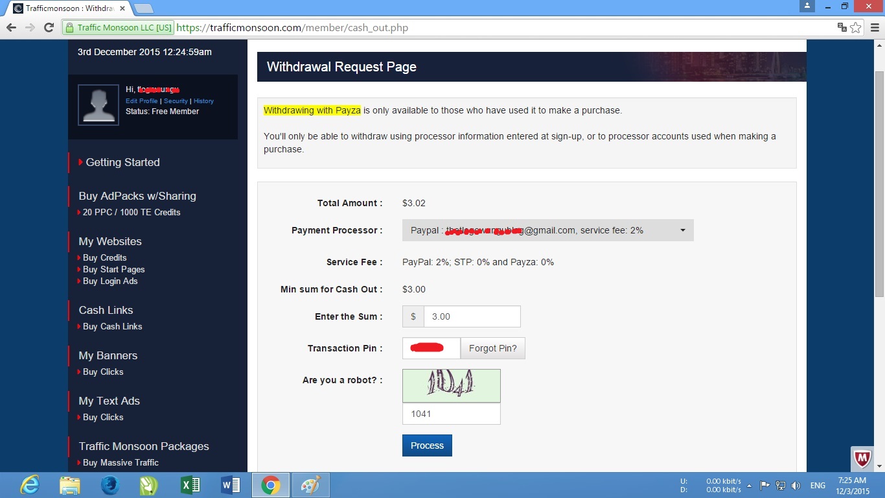
Task: Open the Security link
Action: (176, 101)
